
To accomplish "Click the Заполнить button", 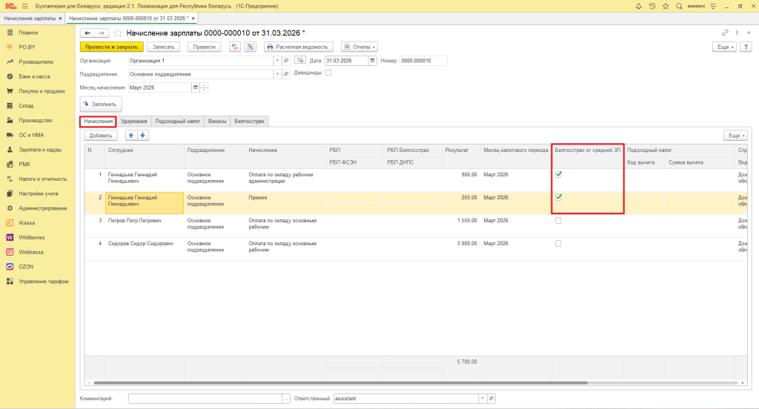I will click(x=101, y=104).
